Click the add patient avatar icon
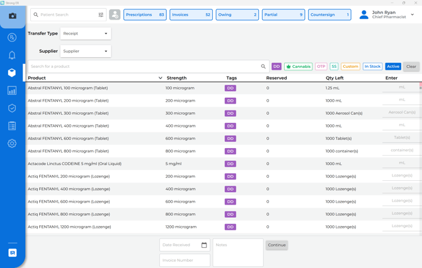 (115, 14)
